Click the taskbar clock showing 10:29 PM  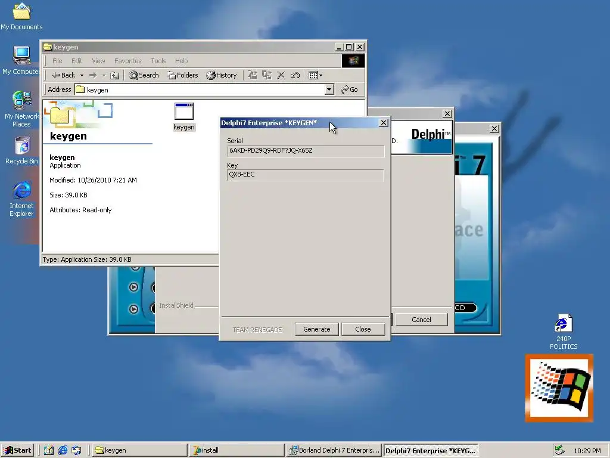(587, 451)
